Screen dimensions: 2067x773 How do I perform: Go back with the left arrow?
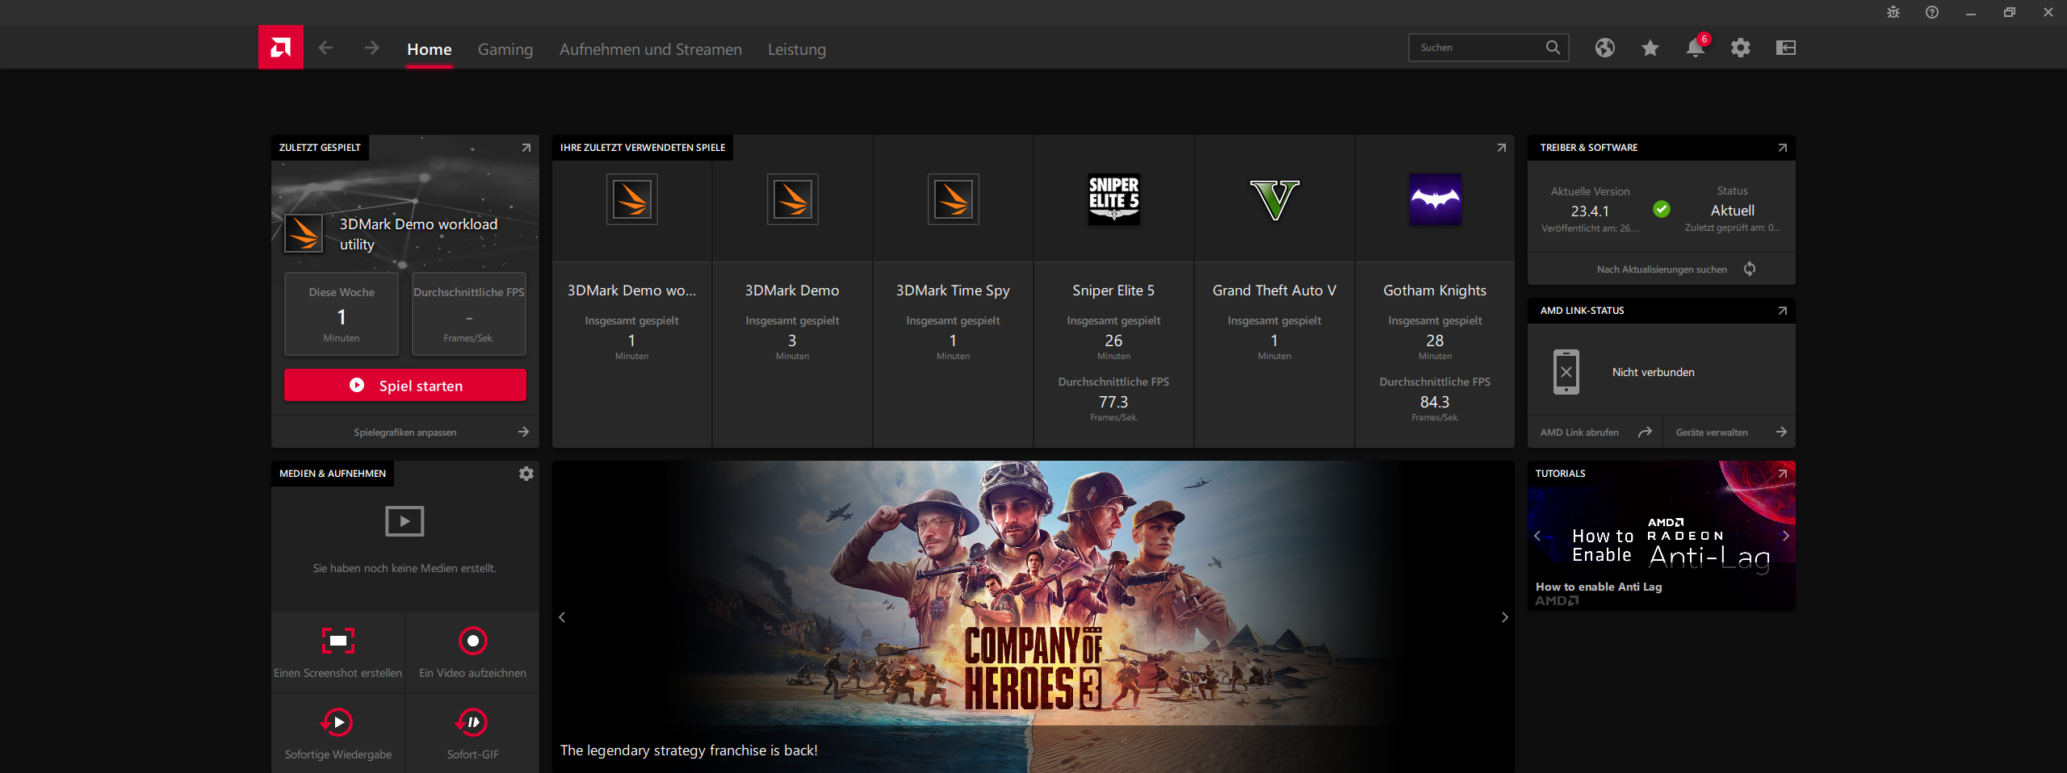325,48
